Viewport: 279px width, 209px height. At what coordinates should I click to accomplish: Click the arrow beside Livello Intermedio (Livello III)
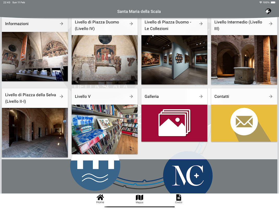pyautogui.click(x=271, y=24)
